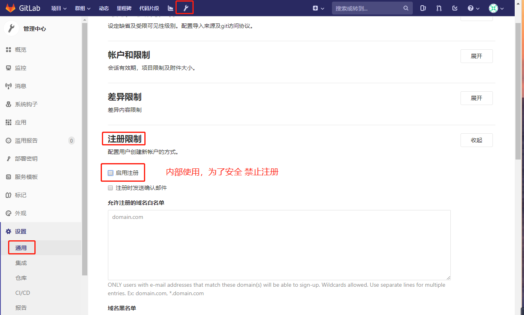524x315 pixels.
Task: Click the 帐户和限制 section heading
Action: [x=129, y=55]
